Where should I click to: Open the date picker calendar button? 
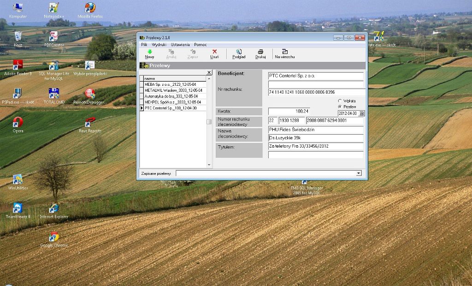[x=361, y=113]
